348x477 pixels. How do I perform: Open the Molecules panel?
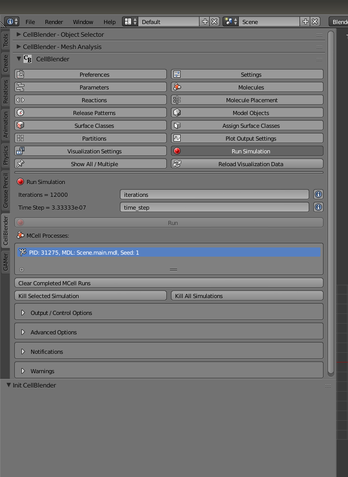247,87
